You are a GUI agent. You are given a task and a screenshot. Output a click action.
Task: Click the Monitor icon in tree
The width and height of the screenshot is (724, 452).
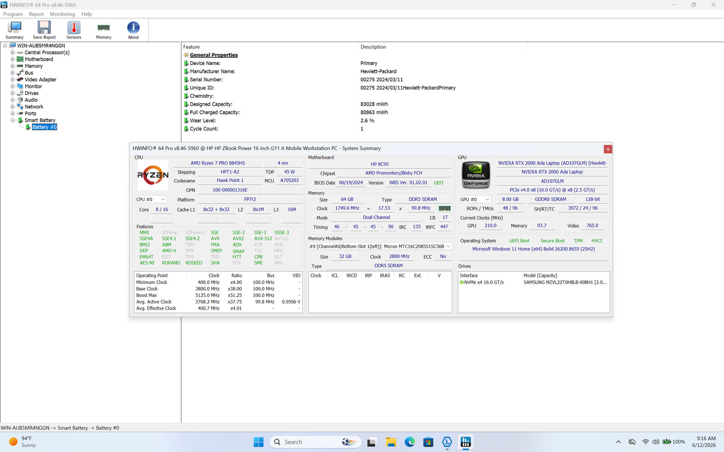coord(20,86)
